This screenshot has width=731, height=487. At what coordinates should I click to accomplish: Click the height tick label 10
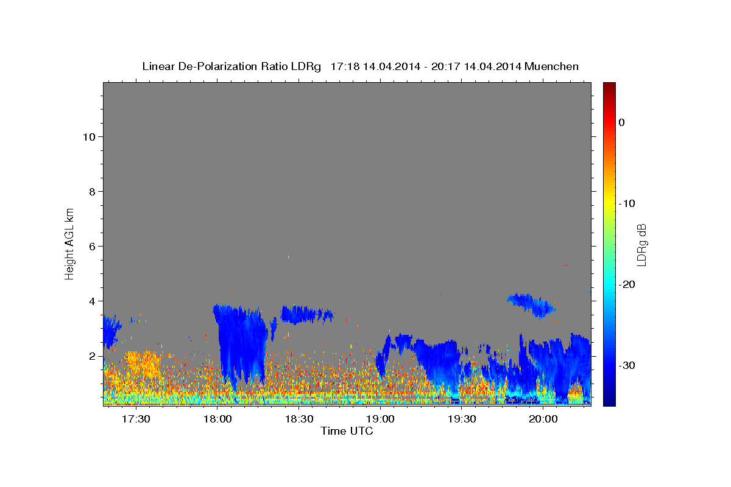(x=88, y=136)
